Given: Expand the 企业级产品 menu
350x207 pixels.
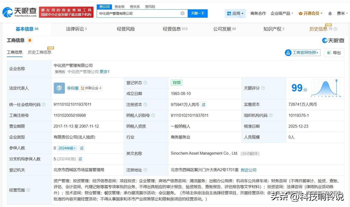Looking at the screenshot, I should point(282,13).
